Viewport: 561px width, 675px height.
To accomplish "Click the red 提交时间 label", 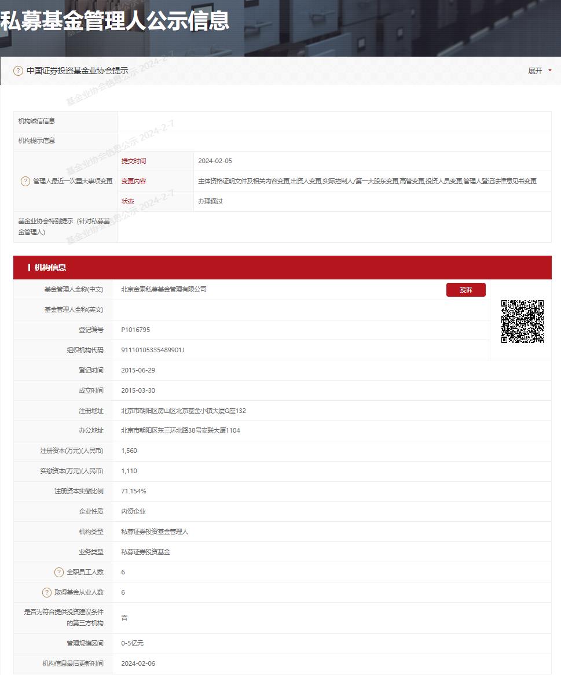I will tap(134, 161).
